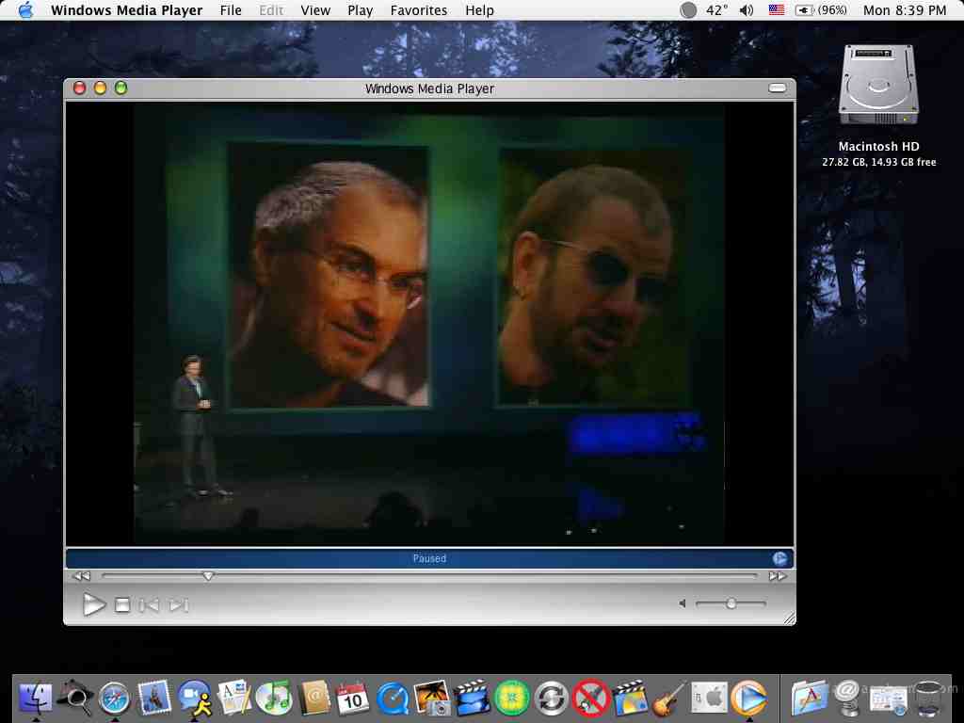Click the rewind double-arrow button
Viewport: 964px width, 723px height.
coord(81,576)
